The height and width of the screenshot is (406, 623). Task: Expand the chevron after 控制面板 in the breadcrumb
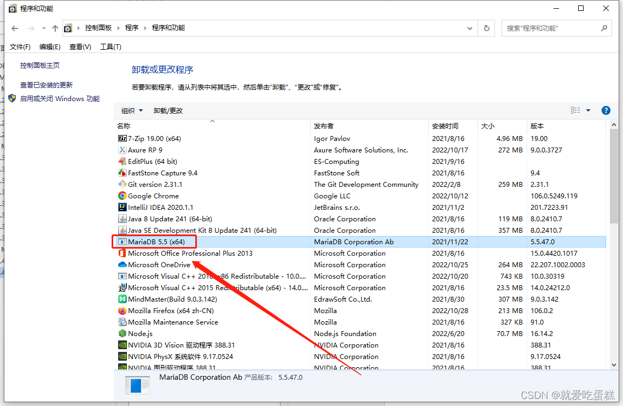(118, 28)
